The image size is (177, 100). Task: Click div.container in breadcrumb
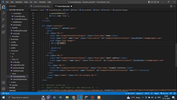pos(86,10)
